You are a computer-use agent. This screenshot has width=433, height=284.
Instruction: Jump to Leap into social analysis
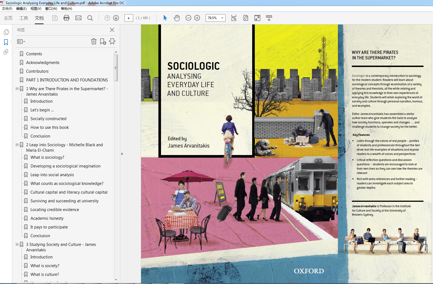(52, 175)
